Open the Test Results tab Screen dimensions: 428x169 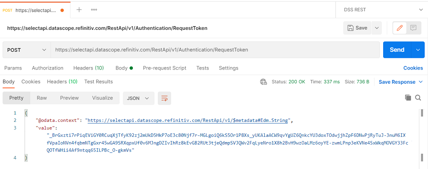(x=98, y=82)
